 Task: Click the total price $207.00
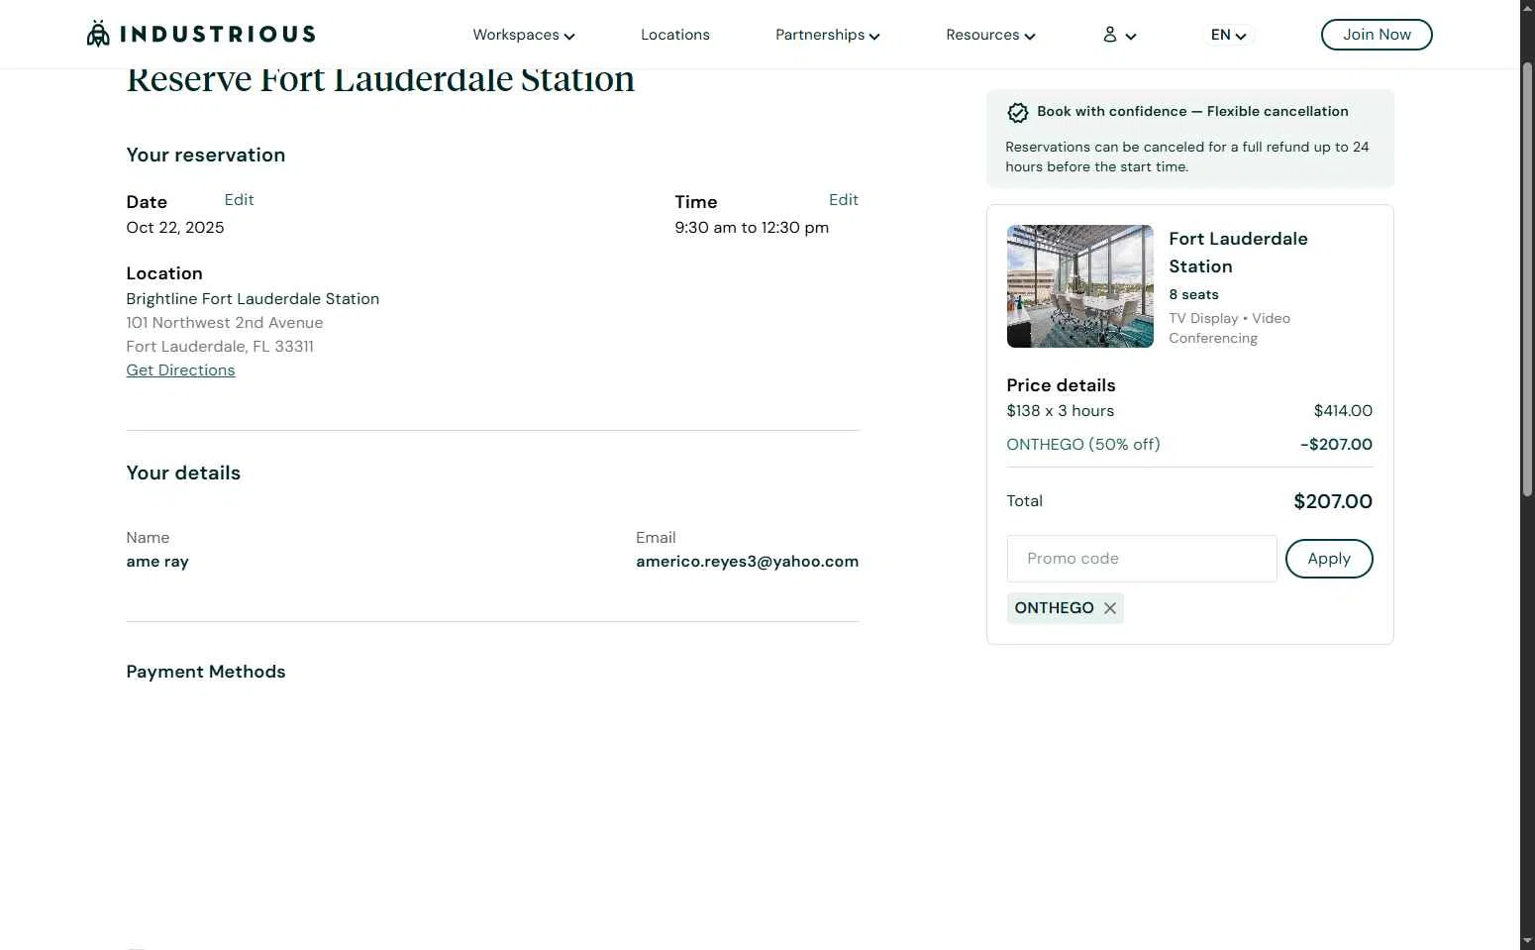[1333, 501]
